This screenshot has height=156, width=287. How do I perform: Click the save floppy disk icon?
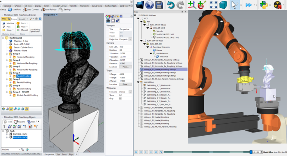coord(159,5)
